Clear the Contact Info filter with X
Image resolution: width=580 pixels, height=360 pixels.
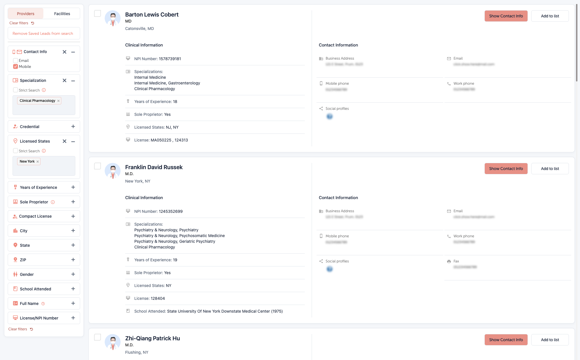pos(64,52)
